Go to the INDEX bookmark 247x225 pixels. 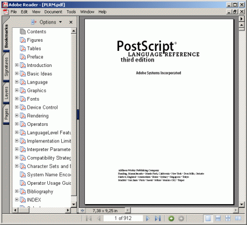(34, 200)
